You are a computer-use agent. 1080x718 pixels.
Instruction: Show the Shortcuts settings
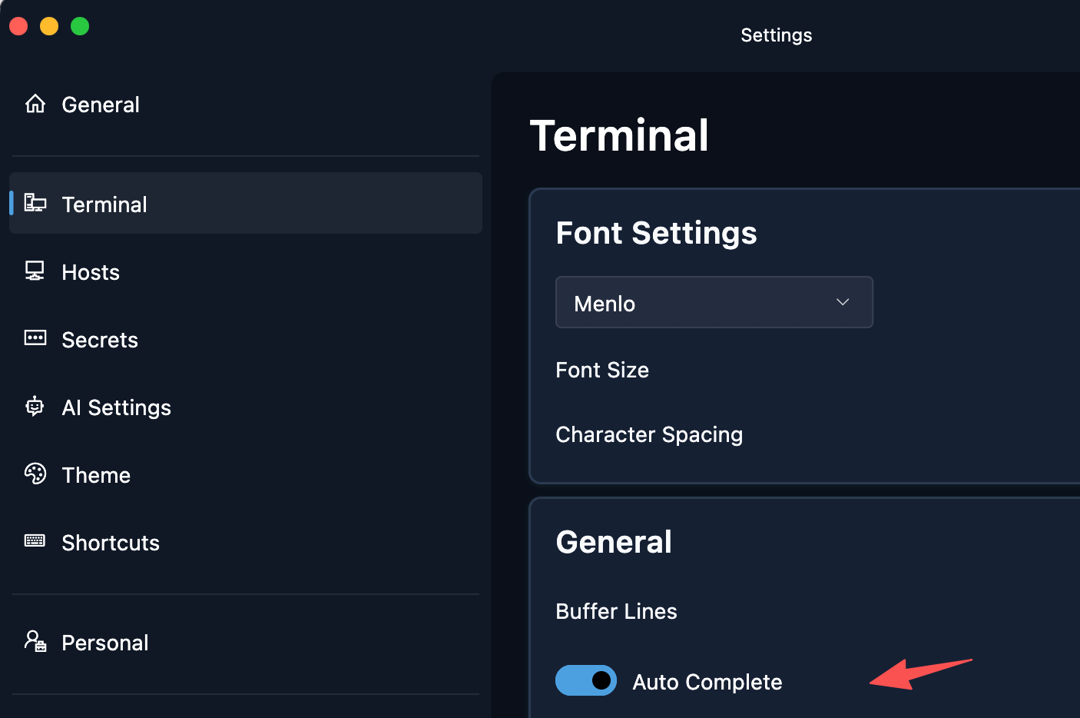click(x=246, y=543)
